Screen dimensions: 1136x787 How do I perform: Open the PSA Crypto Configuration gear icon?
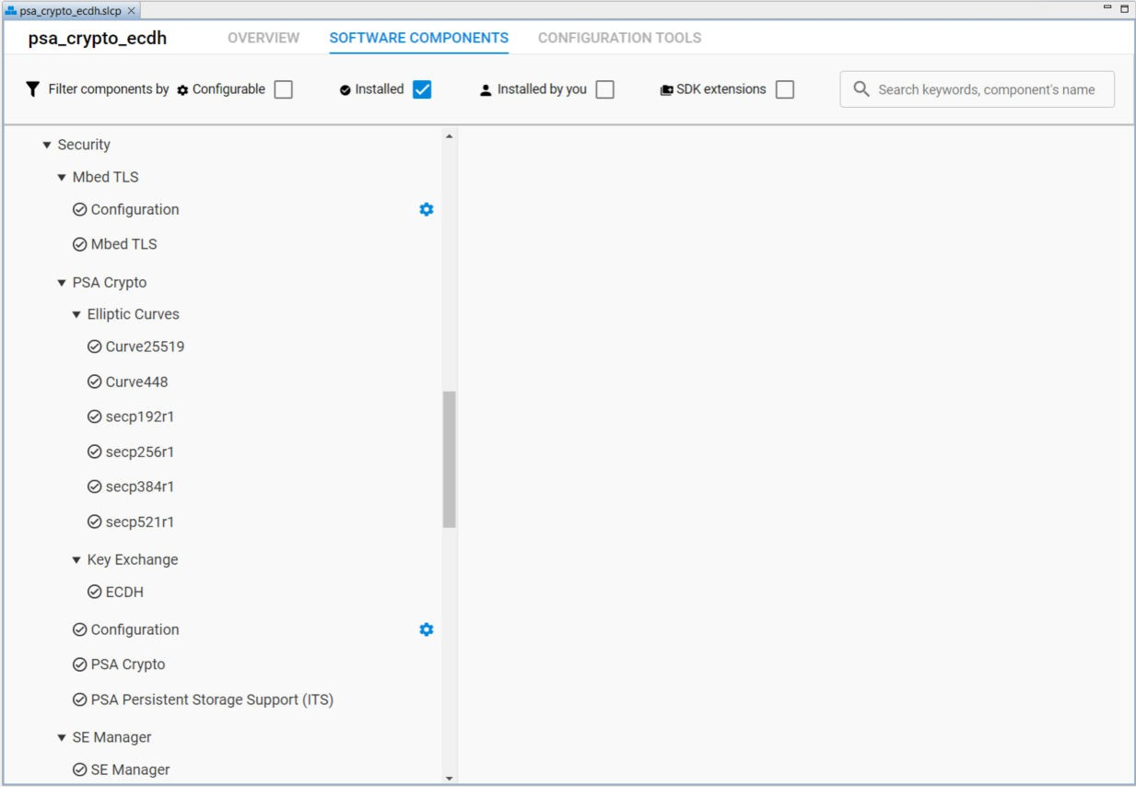coord(425,628)
